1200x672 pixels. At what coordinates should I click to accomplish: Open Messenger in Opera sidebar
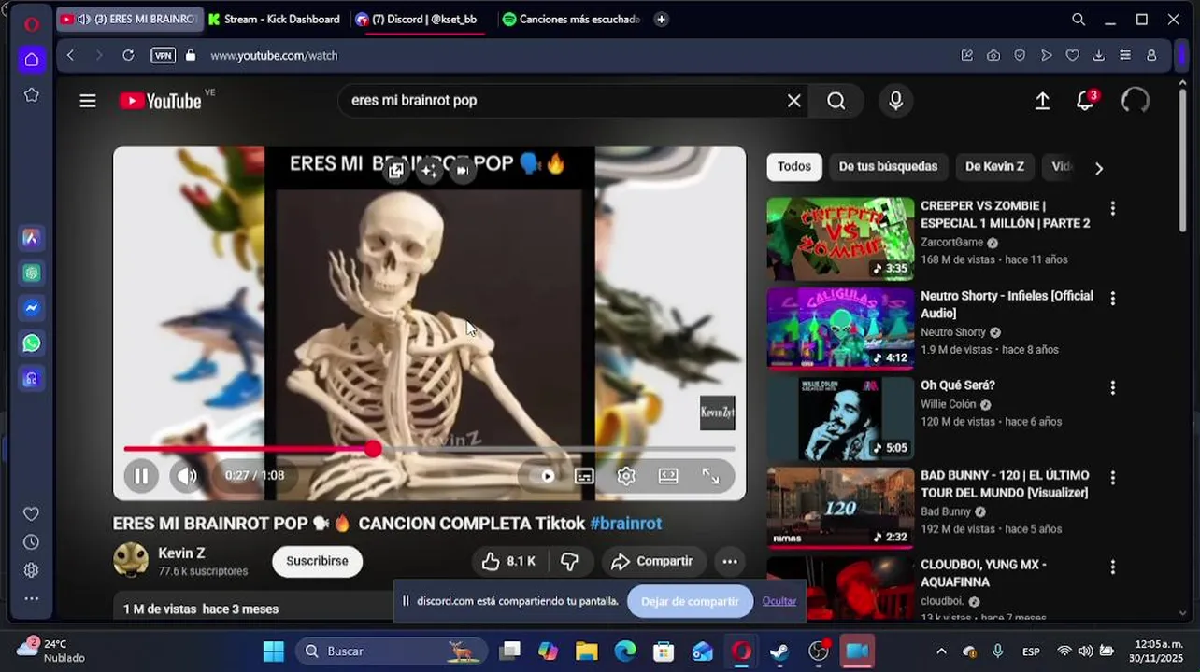pos(31,308)
